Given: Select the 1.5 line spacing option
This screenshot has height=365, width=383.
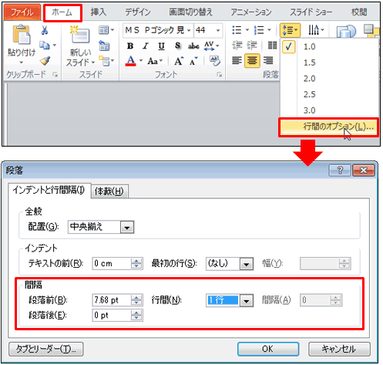Looking at the screenshot, I should [x=309, y=63].
